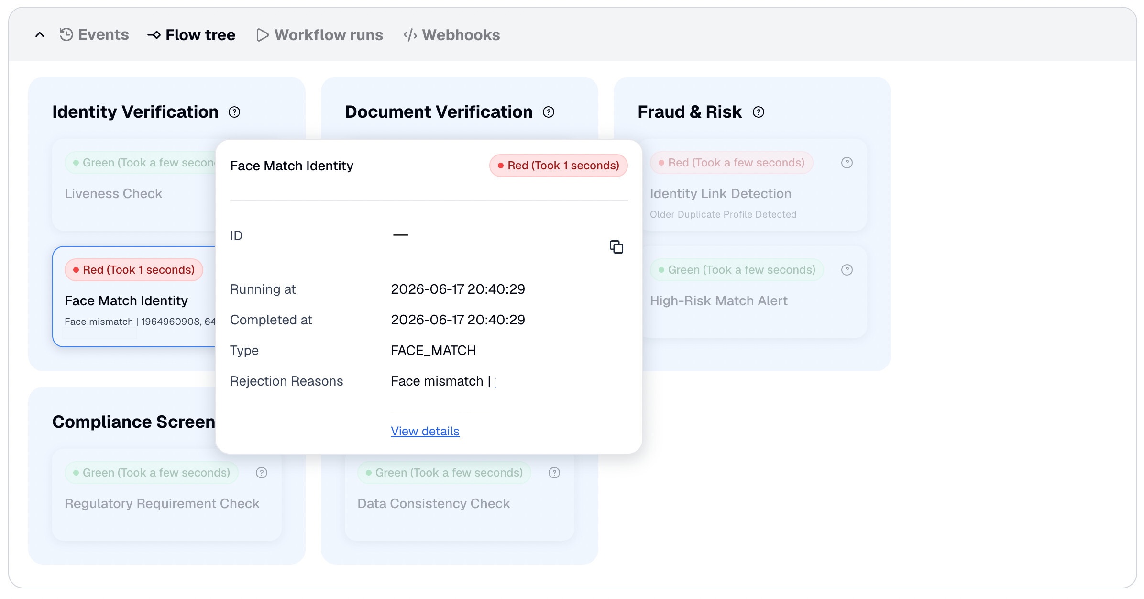Click the Flow tree node icon
This screenshot has width=1144, height=599.
click(x=154, y=35)
